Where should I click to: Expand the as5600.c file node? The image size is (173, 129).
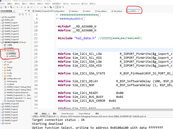(x=5, y=54)
